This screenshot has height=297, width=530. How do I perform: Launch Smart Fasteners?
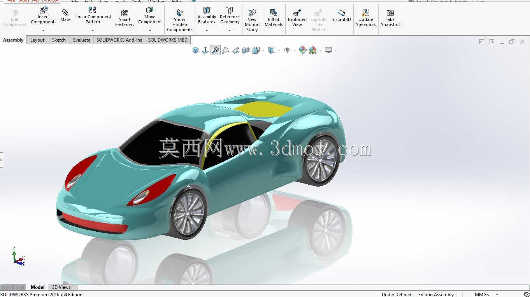pyautogui.click(x=125, y=18)
